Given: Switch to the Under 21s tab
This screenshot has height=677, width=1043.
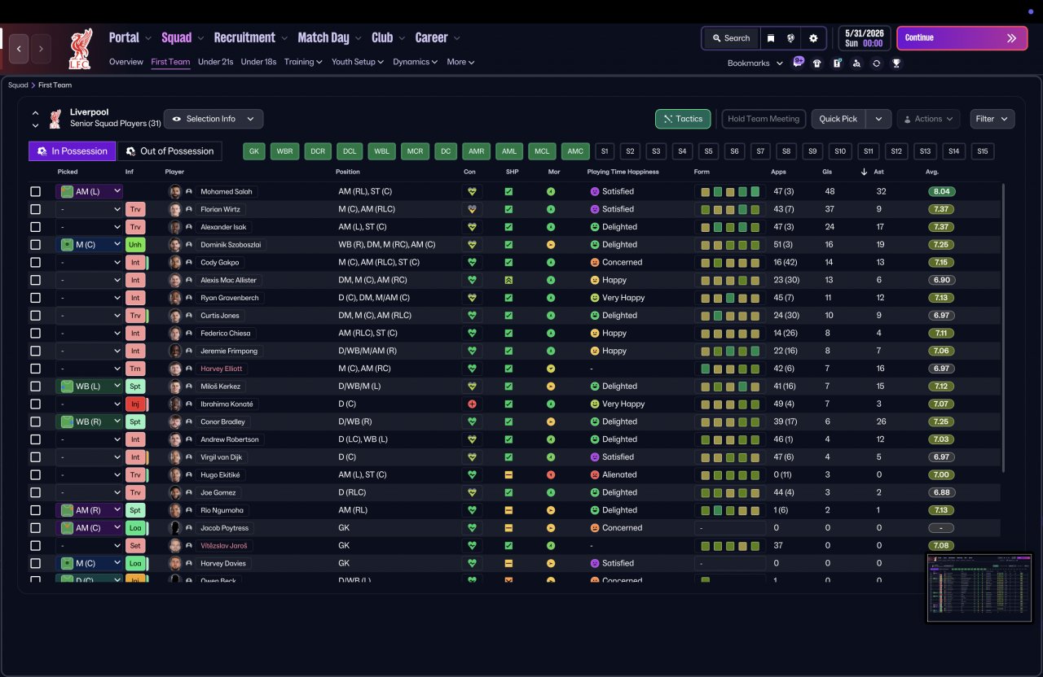Looking at the screenshot, I should (x=216, y=62).
